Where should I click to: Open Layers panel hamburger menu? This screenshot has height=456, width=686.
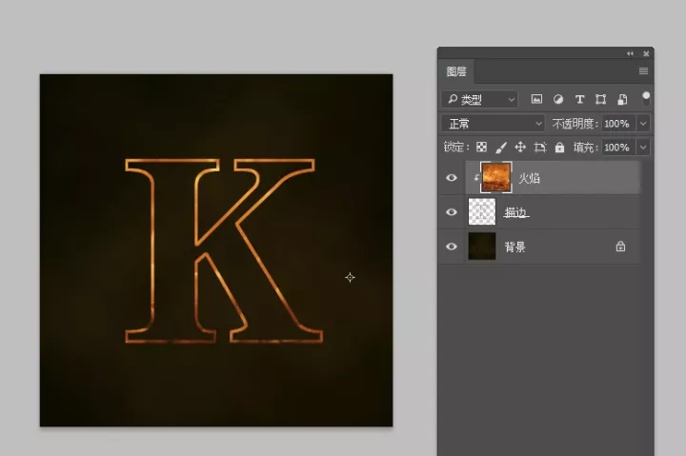coord(643,70)
